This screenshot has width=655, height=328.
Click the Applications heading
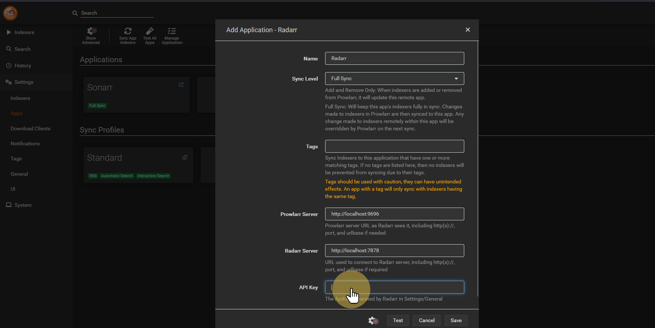pyautogui.click(x=101, y=60)
